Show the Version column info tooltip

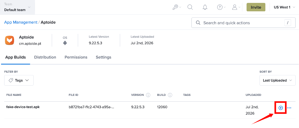148,95
